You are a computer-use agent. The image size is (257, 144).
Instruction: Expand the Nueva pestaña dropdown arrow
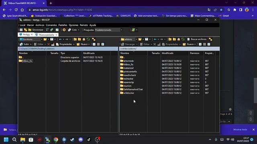[56, 35]
